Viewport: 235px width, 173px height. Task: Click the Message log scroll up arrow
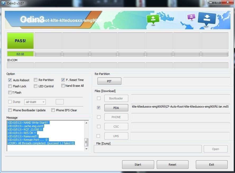86,123
